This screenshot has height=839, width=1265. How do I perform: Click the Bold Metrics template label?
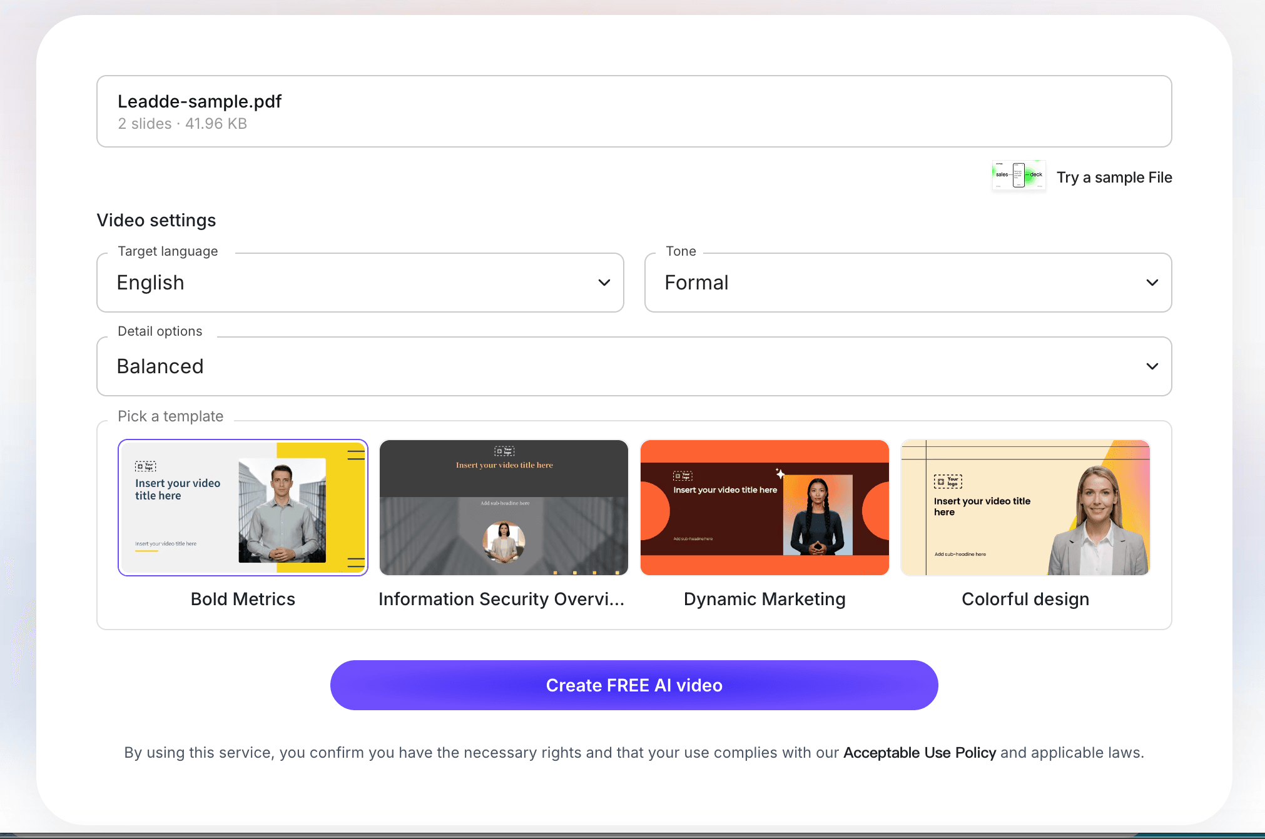(243, 599)
